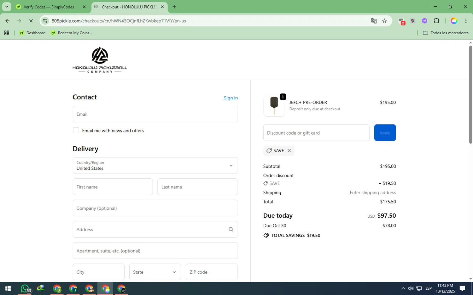
Task: Open a new browser tab
Action: click(174, 7)
